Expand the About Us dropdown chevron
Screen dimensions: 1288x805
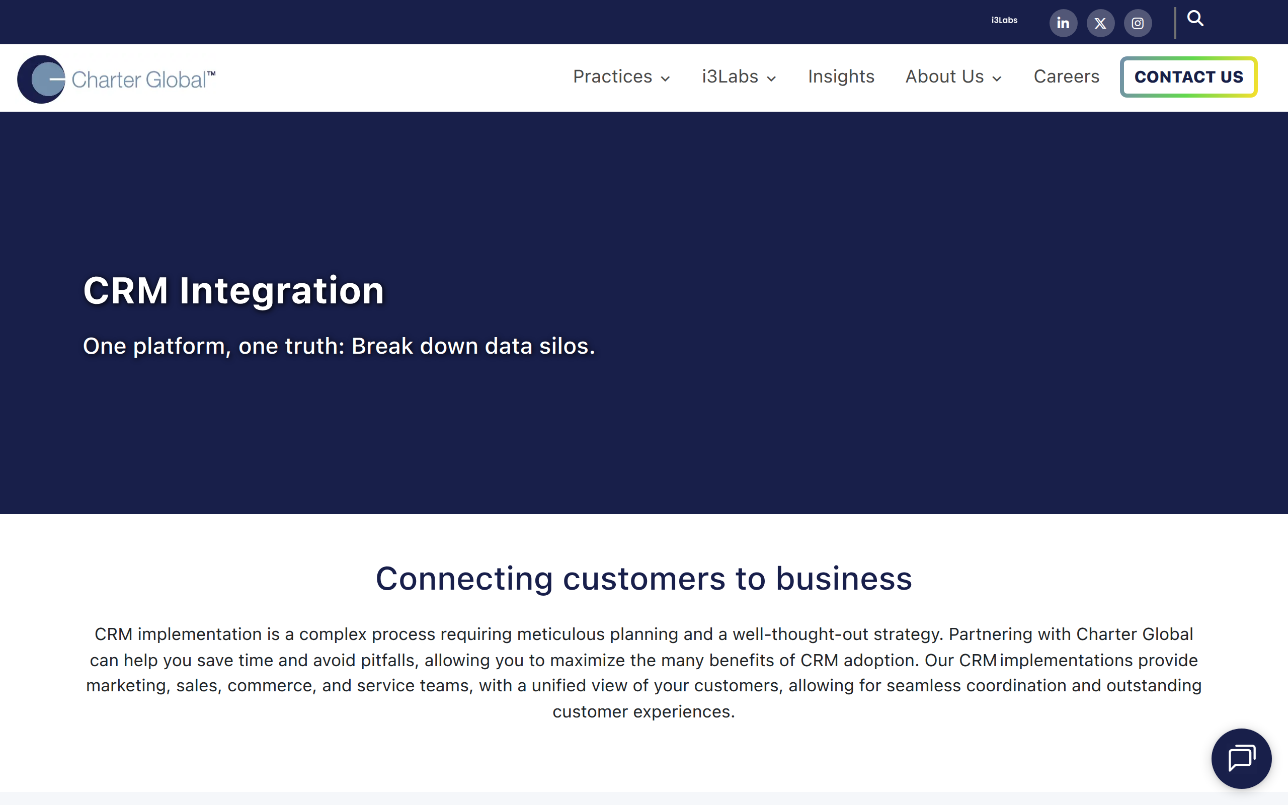(x=997, y=79)
